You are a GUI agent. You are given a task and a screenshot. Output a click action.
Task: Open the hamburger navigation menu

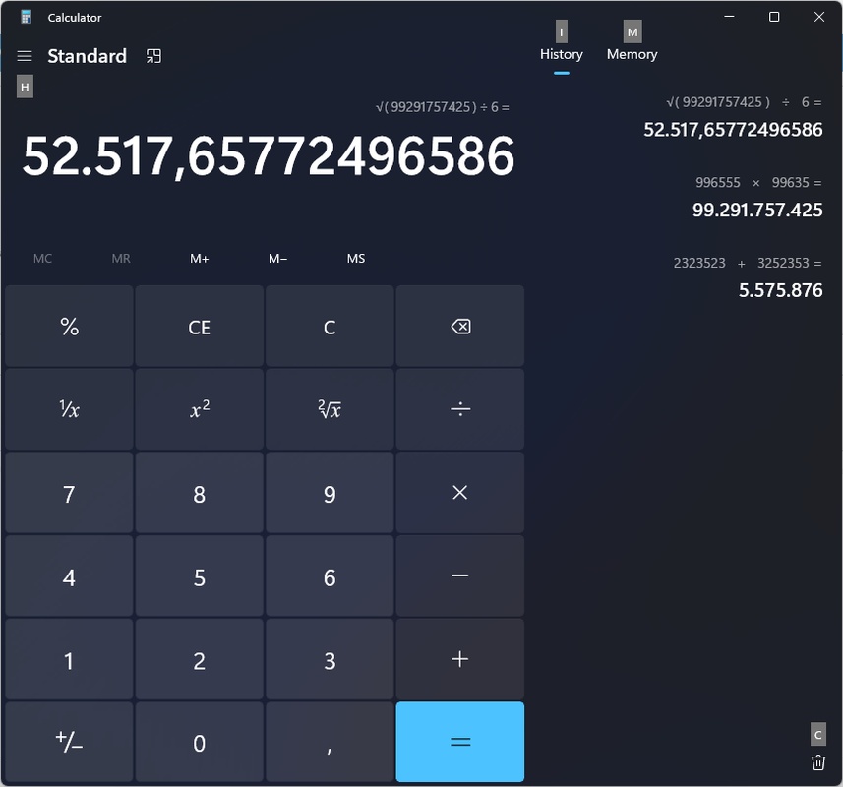point(25,56)
